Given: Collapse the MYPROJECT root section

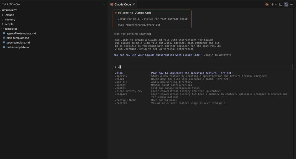Looking at the screenshot, I should coord(9,10).
